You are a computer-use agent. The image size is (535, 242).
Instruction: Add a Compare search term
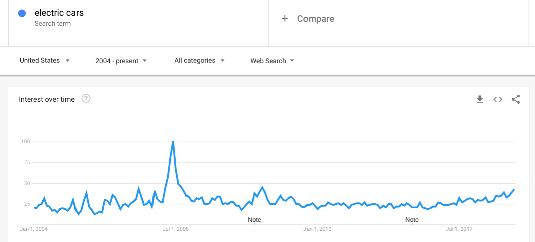[316, 19]
